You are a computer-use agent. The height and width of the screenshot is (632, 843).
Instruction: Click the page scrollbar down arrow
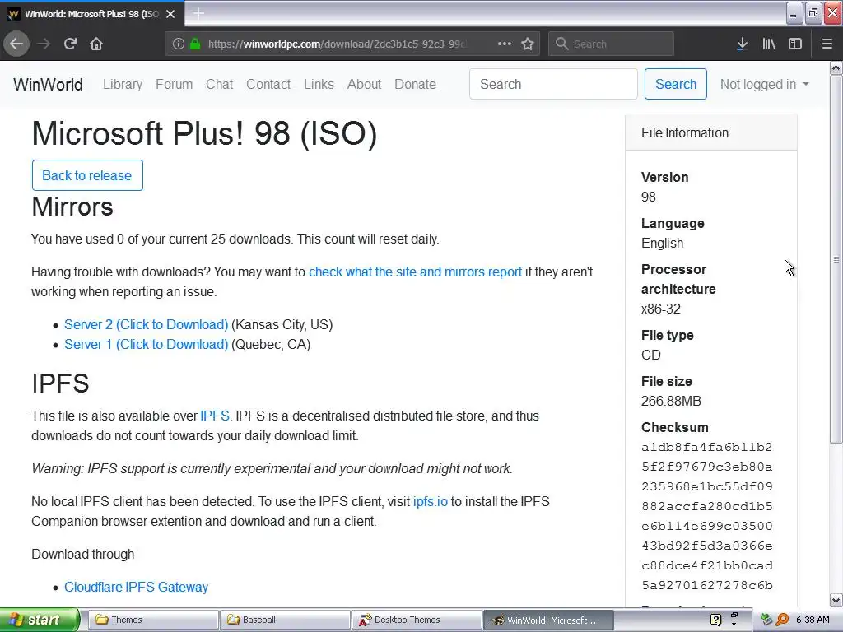pos(836,600)
